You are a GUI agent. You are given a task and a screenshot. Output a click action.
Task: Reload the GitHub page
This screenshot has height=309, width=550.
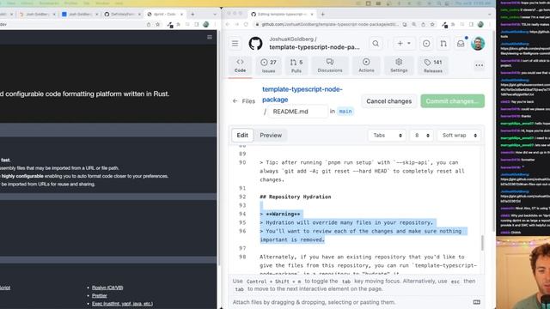tap(246, 25)
